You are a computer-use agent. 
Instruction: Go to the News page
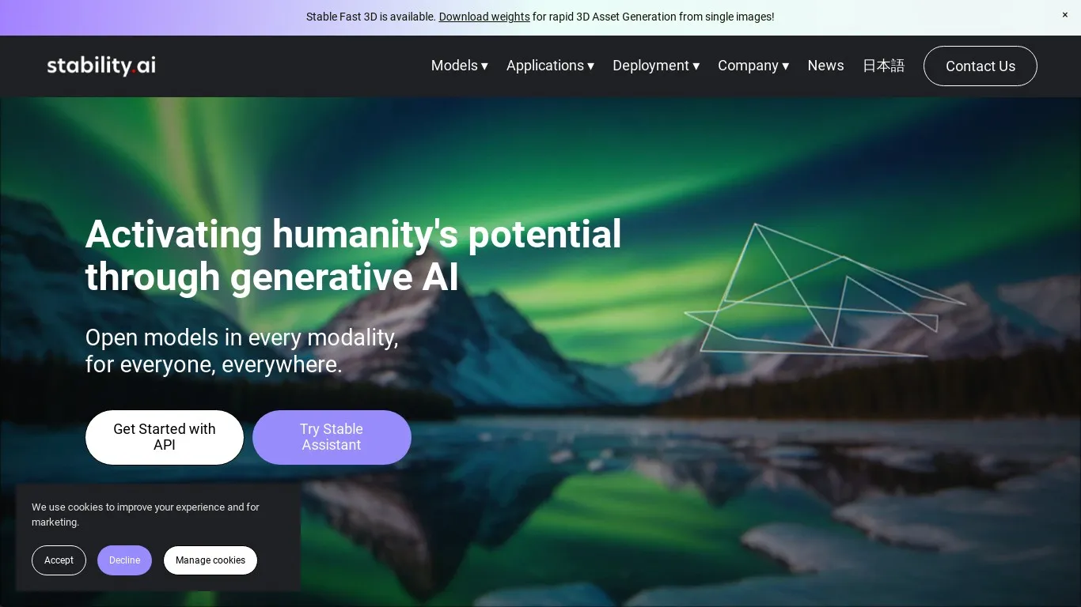click(825, 66)
